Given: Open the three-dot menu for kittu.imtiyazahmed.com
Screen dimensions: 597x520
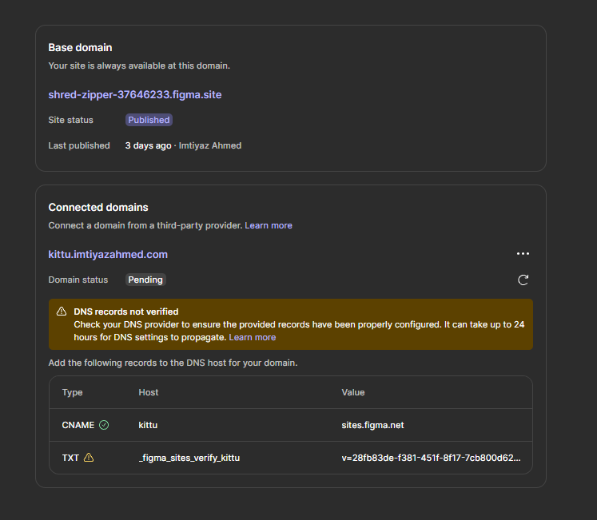Looking at the screenshot, I should pos(523,253).
